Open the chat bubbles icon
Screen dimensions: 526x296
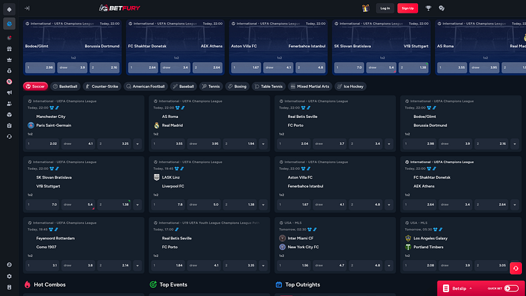[x=442, y=8]
